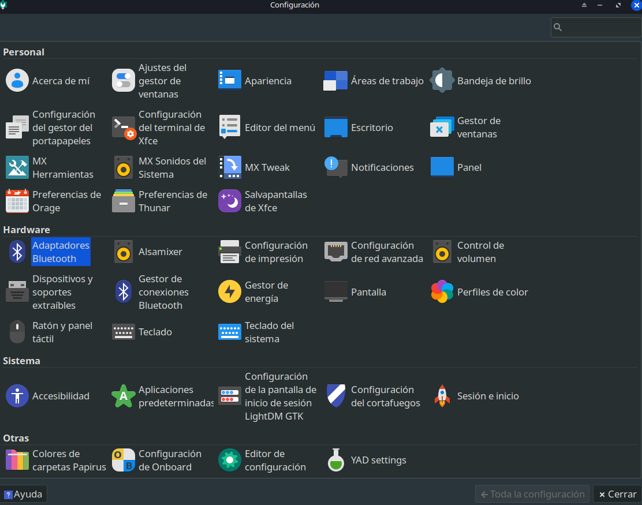Viewport: 642px width, 505px height.
Task: Click the 'Escritorio' label text
Action: pos(372,128)
